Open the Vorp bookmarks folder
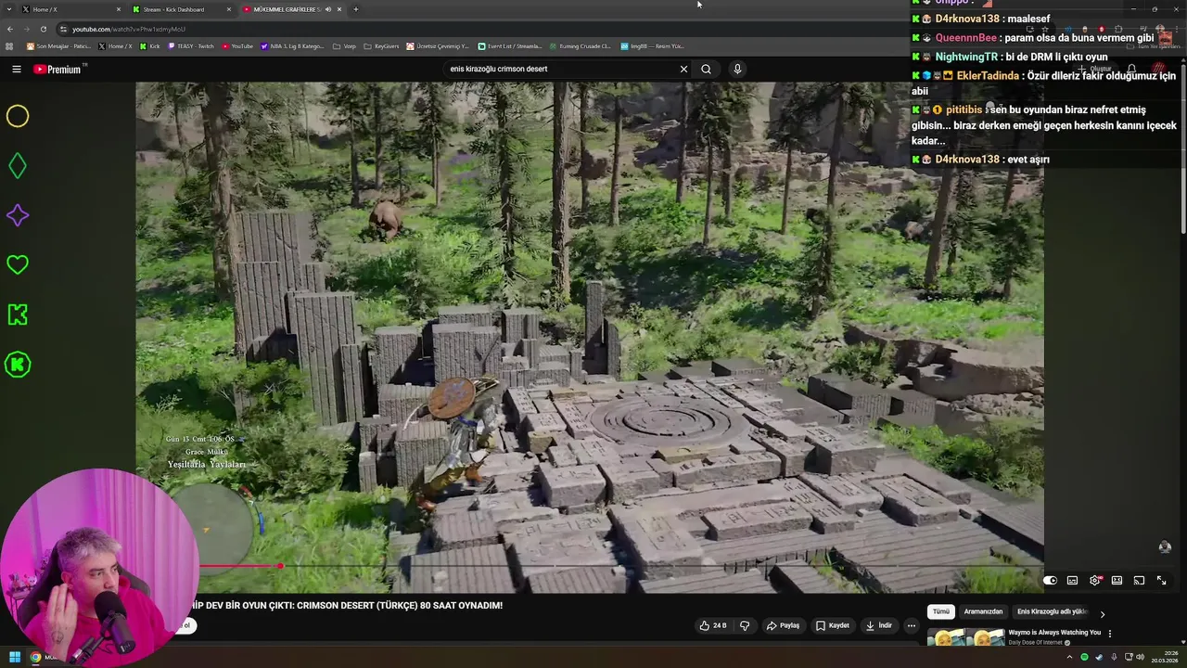The height and width of the screenshot is (668, 1187). pyautogui.click(x=344, y=45)
